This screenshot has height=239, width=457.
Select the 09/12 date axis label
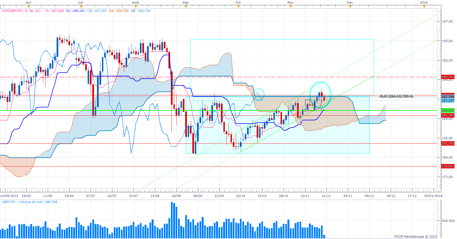pos(369,196)
